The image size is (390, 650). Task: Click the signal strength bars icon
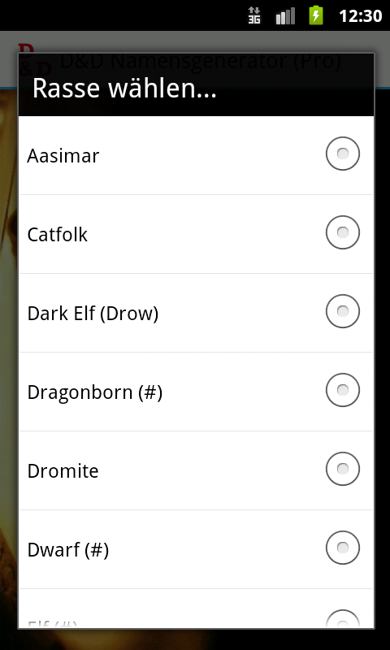pyautogui.click(x=285, y=16)
